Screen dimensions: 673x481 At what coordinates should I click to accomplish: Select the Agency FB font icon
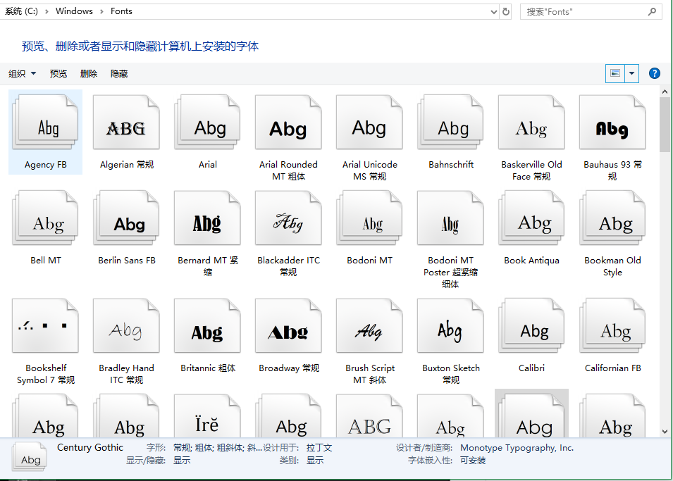pos(46,123)
